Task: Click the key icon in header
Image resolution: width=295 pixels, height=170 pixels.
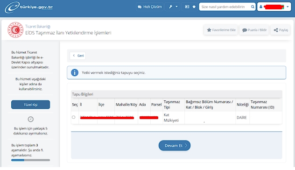Action: [x=171, y=7]
